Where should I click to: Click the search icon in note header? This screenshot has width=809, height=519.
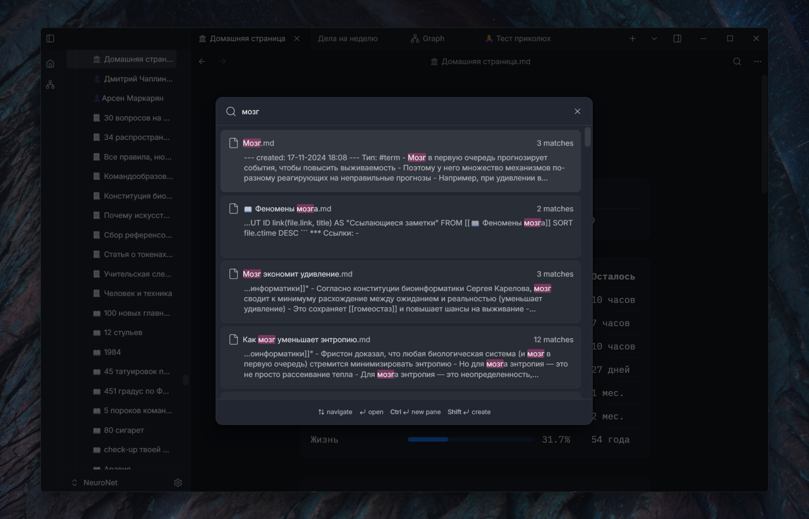tap(737, 62)
